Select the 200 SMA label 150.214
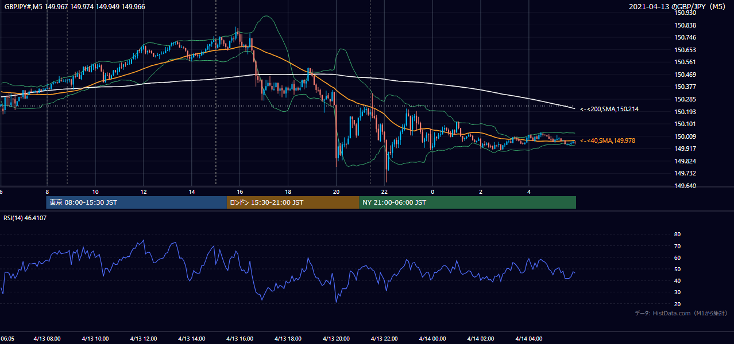This screenshot has height=344, width=734. pyautogui.click(x=609, y=109)
